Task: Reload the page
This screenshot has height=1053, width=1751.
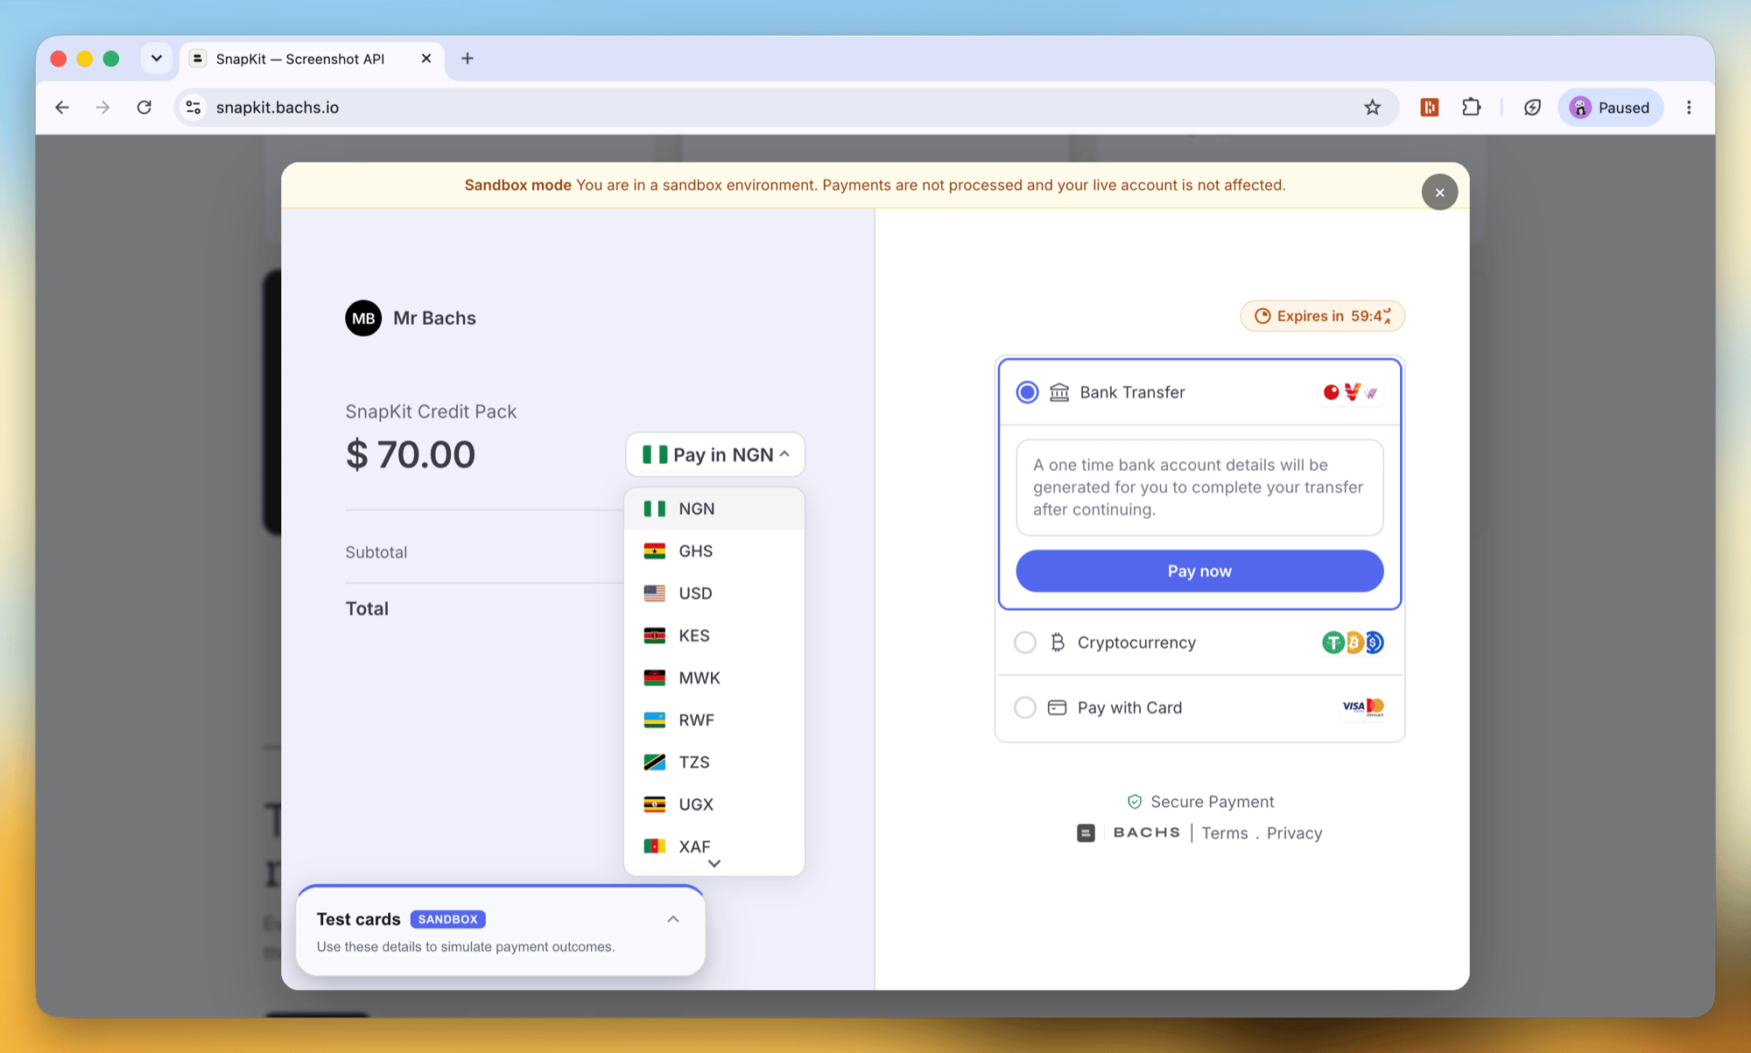Action: [144, 108]
